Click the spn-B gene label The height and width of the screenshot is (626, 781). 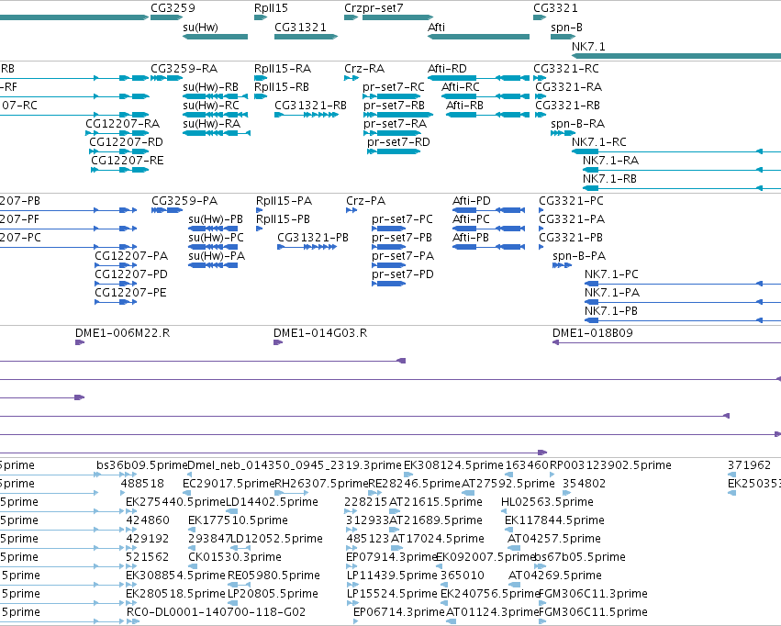[x=567, y=28]
